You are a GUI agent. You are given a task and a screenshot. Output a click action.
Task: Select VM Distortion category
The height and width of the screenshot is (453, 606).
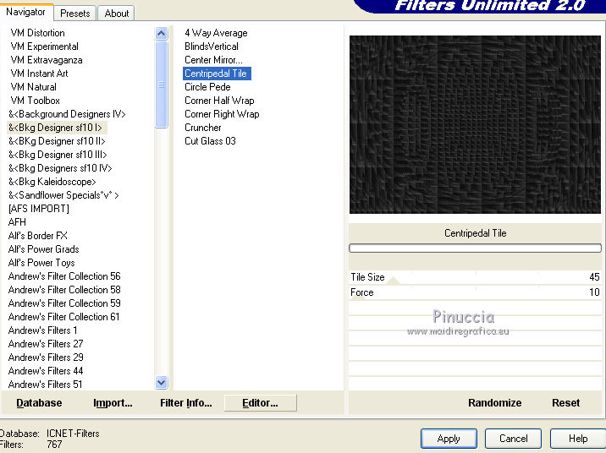(x=37, y=33)
